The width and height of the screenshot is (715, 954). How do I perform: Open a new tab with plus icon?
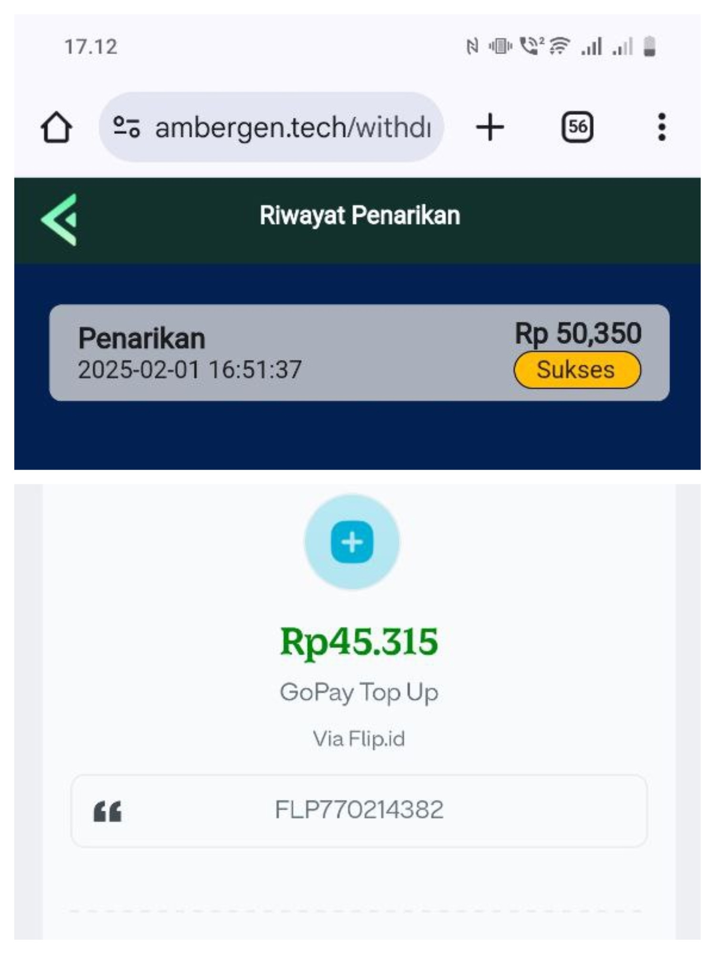coord(490,127)
